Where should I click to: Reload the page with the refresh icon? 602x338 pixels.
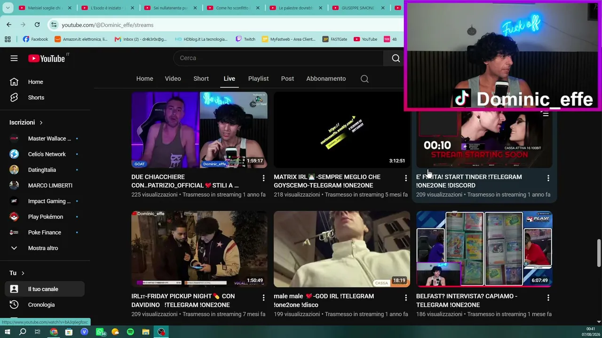pyautogui.click(x=37, y=24)
